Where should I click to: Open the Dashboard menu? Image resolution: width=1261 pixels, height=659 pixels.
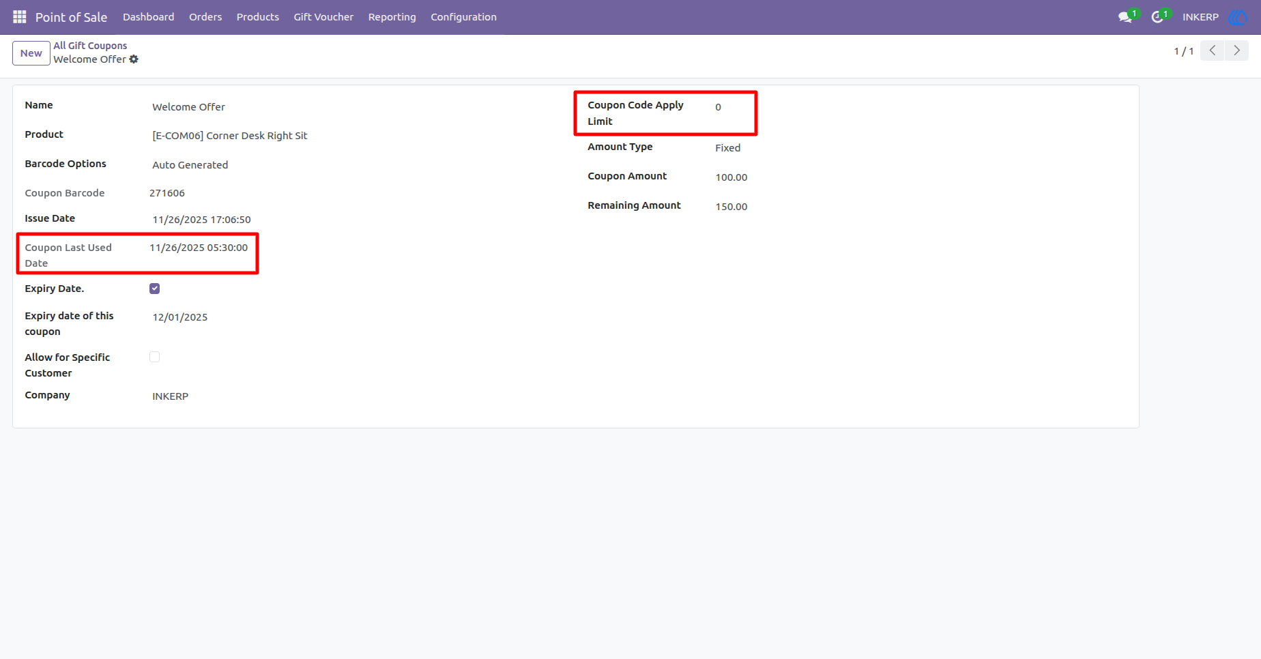coord(148,17)
